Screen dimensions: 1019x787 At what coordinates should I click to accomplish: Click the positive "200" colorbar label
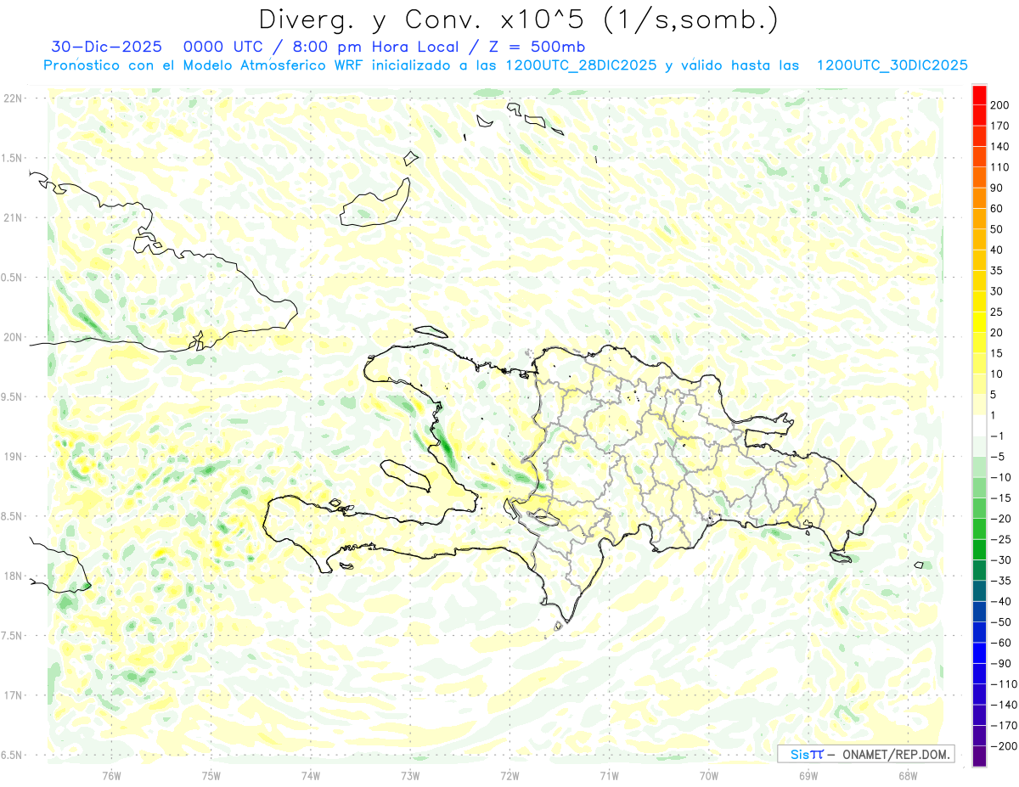[999, 105]
